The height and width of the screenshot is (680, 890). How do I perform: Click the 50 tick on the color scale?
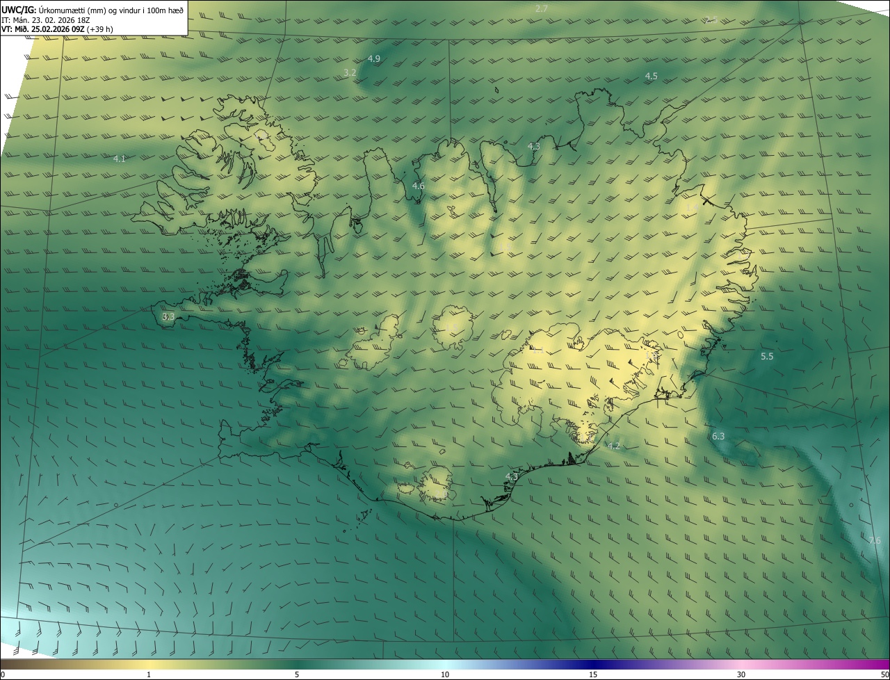pos(884,674)
